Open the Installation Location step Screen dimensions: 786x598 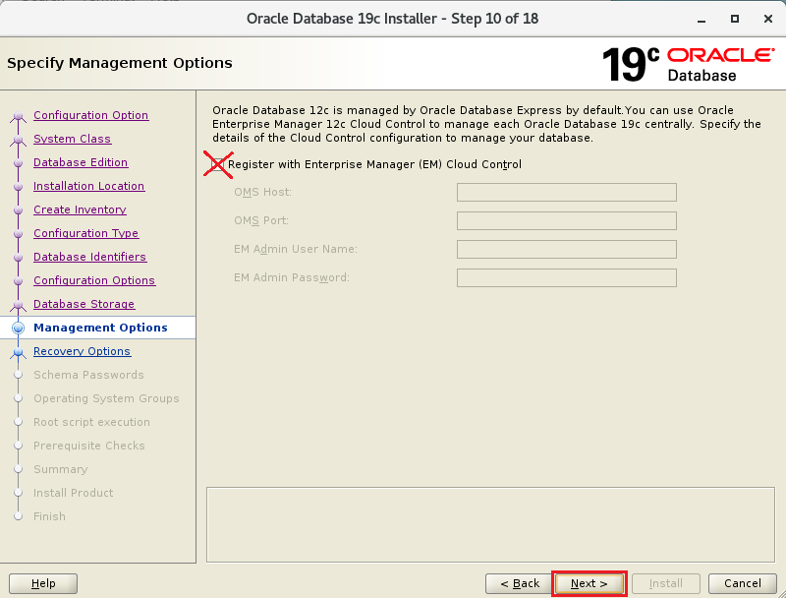[x=88, y=186]
